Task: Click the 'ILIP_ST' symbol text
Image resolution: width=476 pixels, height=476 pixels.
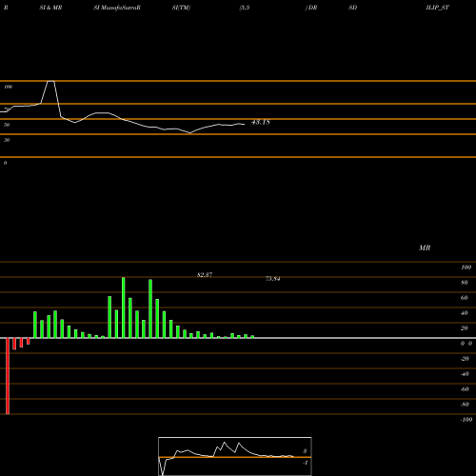Action: coord(438,8)
